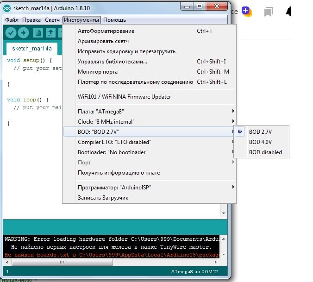Click the Arduino logo in the title bar
Screen dimensions: 313x282
click(7, 8)
